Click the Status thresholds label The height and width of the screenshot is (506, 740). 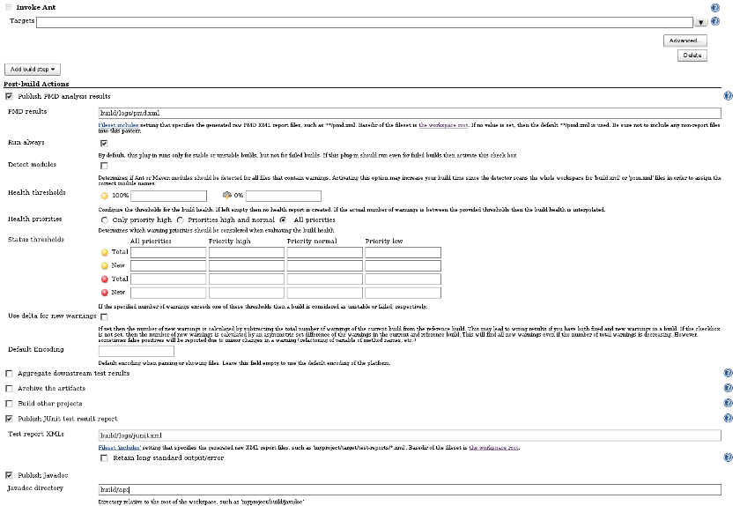(36, 240)
